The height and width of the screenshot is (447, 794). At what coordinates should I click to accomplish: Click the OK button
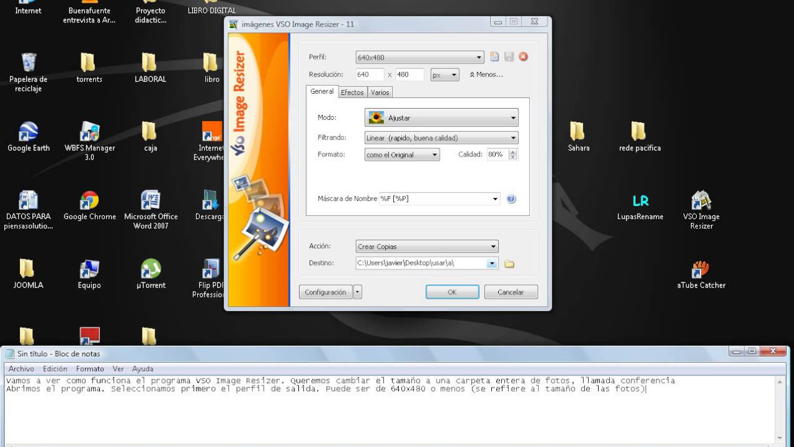point(452,292)
